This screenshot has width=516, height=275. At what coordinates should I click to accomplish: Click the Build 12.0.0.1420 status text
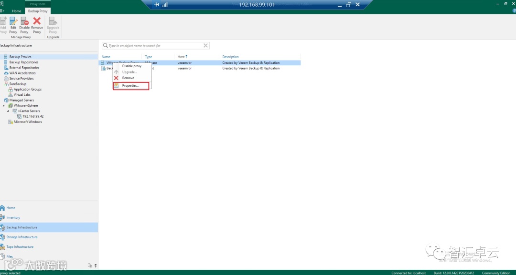point(454,273)
